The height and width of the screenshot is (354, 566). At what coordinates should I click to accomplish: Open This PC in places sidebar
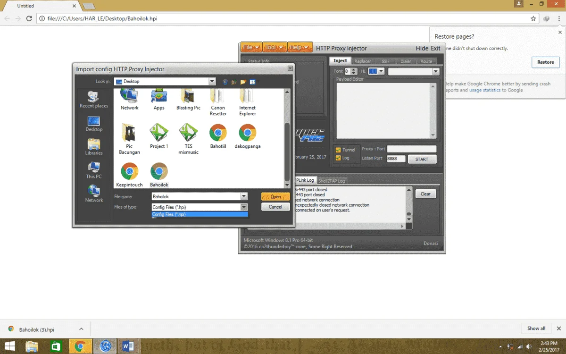93,170
